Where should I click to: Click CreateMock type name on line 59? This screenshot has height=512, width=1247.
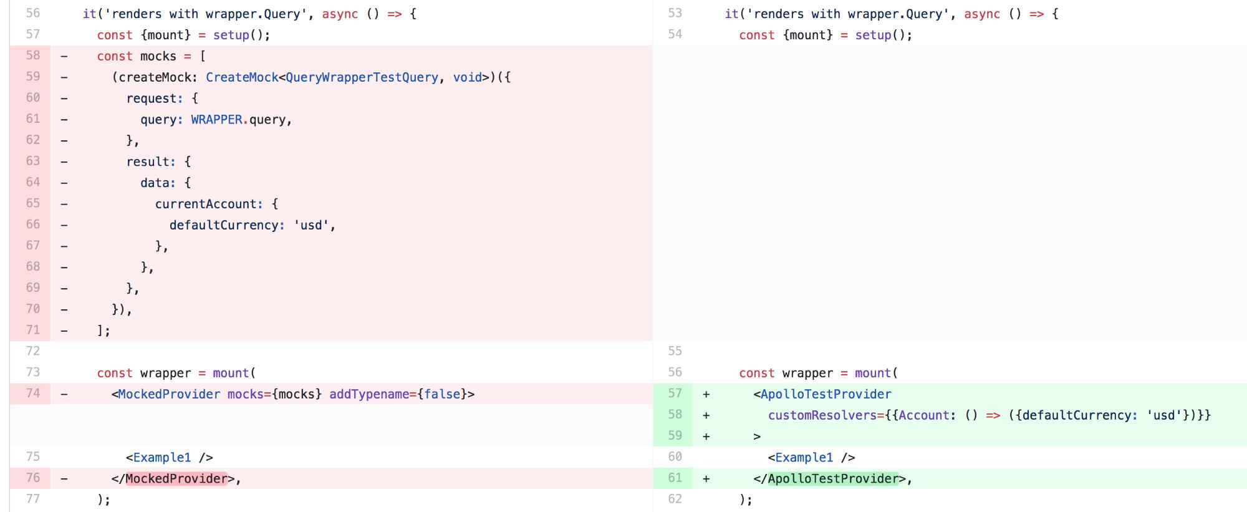click(242, 77)
